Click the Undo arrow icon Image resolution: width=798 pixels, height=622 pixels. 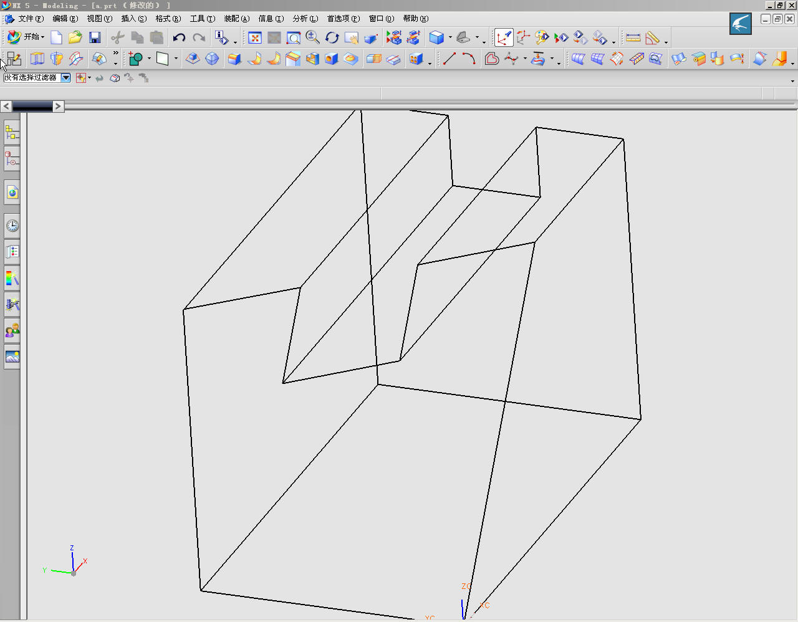[179, 37]
